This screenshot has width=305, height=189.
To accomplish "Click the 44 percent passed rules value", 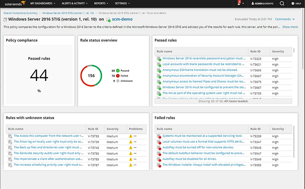I will point(39,75).
